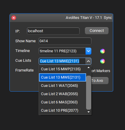125x130 pixels.
Task: Open the Timeline color wheel picker
Action: [103, 51]
